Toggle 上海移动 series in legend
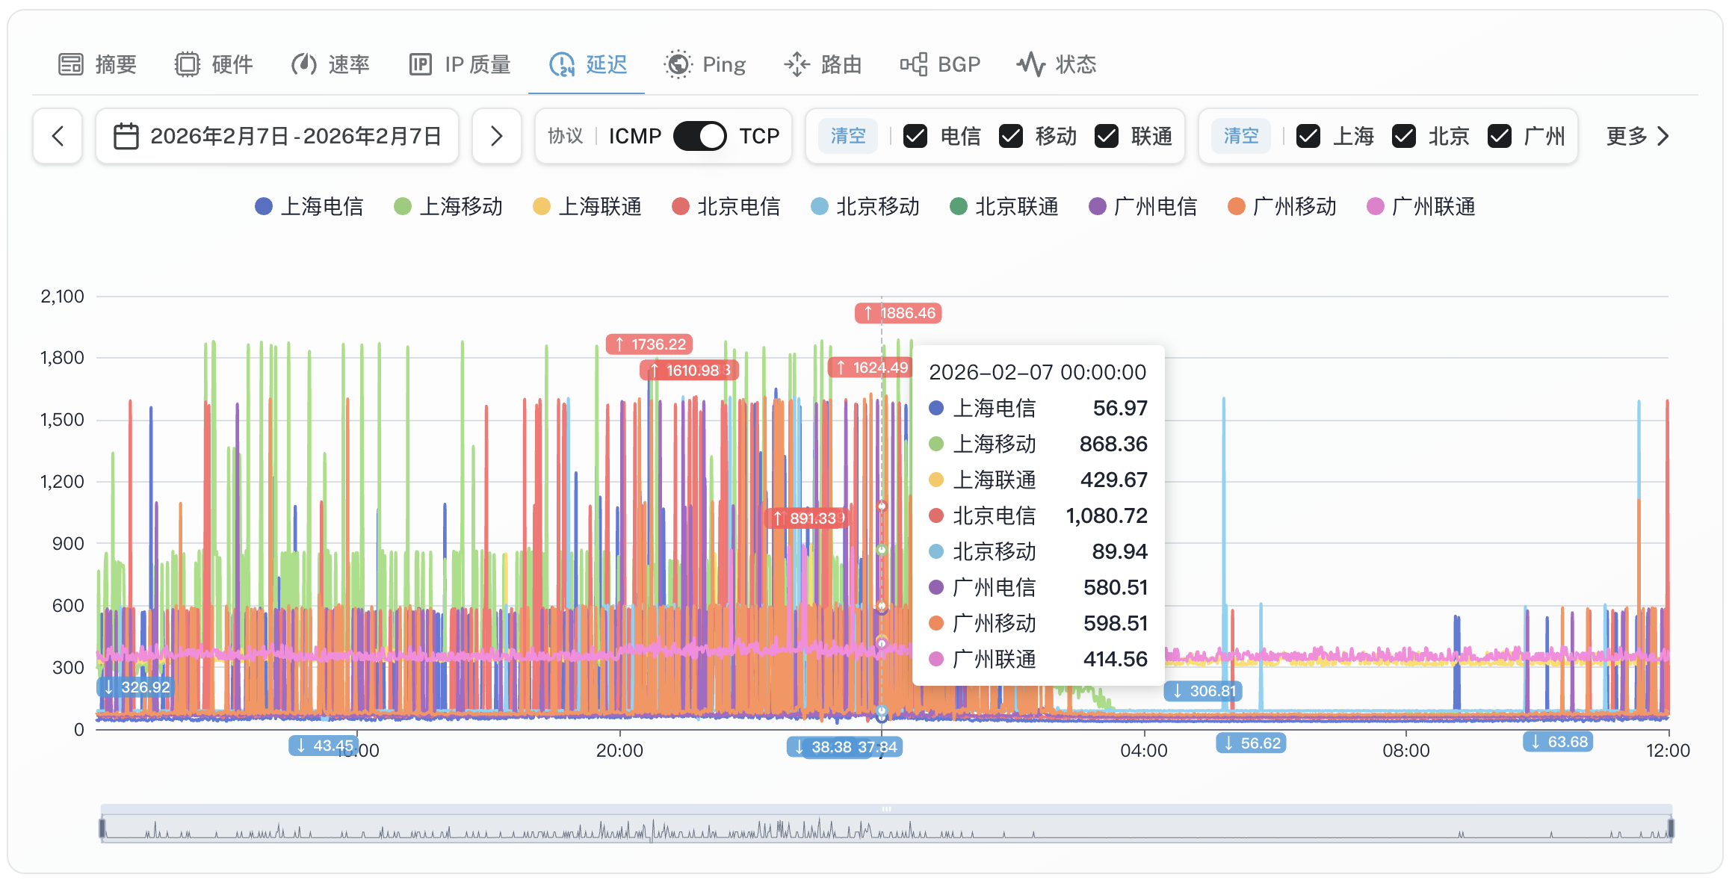 point(448,206)
